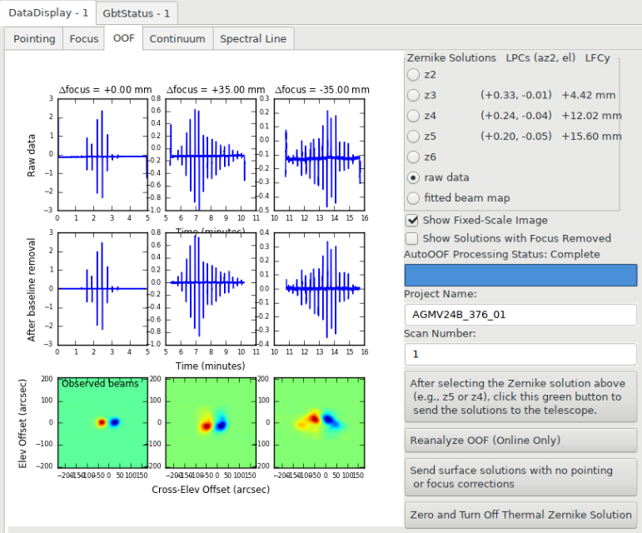
Task: Switch to the Spectral Line tab
Action: click(253, 39)
